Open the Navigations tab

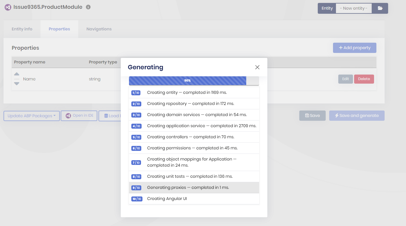tap(99, 29)
